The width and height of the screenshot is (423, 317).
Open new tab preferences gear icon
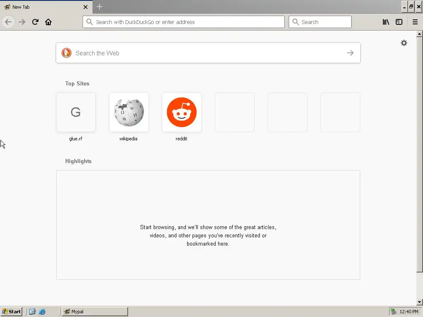(404, 43)
